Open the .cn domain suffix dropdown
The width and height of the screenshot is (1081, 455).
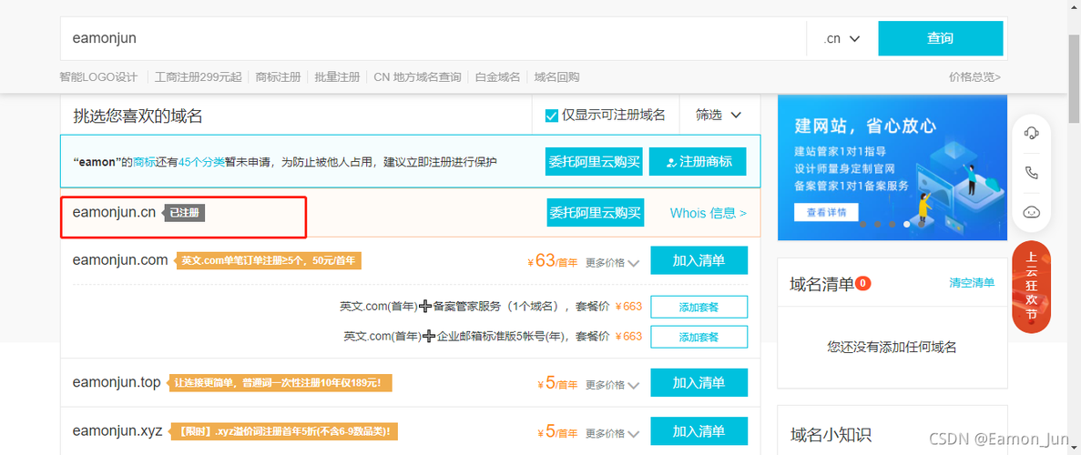[841, 38]
